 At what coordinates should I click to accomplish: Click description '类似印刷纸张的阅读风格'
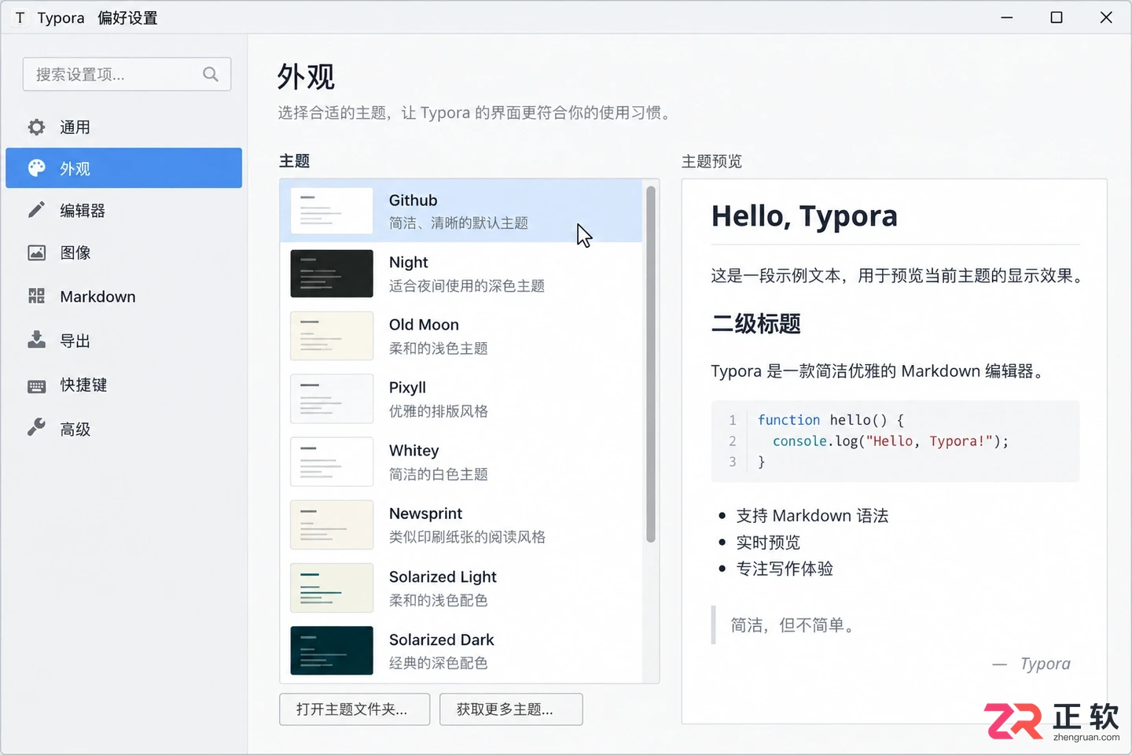(x=467, y=537)
